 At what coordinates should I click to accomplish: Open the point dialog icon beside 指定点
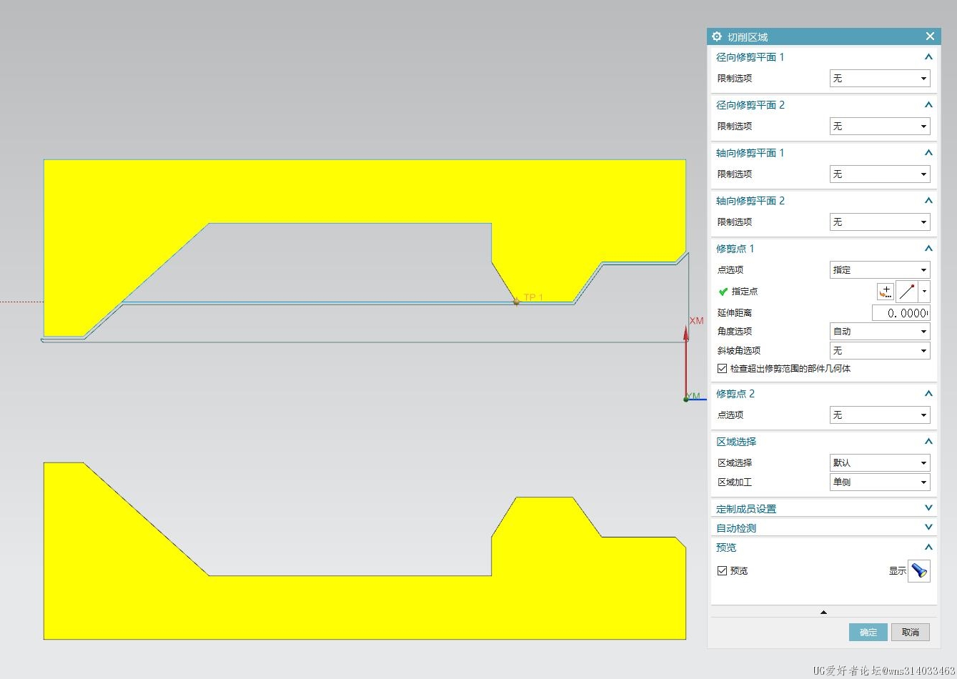pyautogui.click(x=886, y=292)
